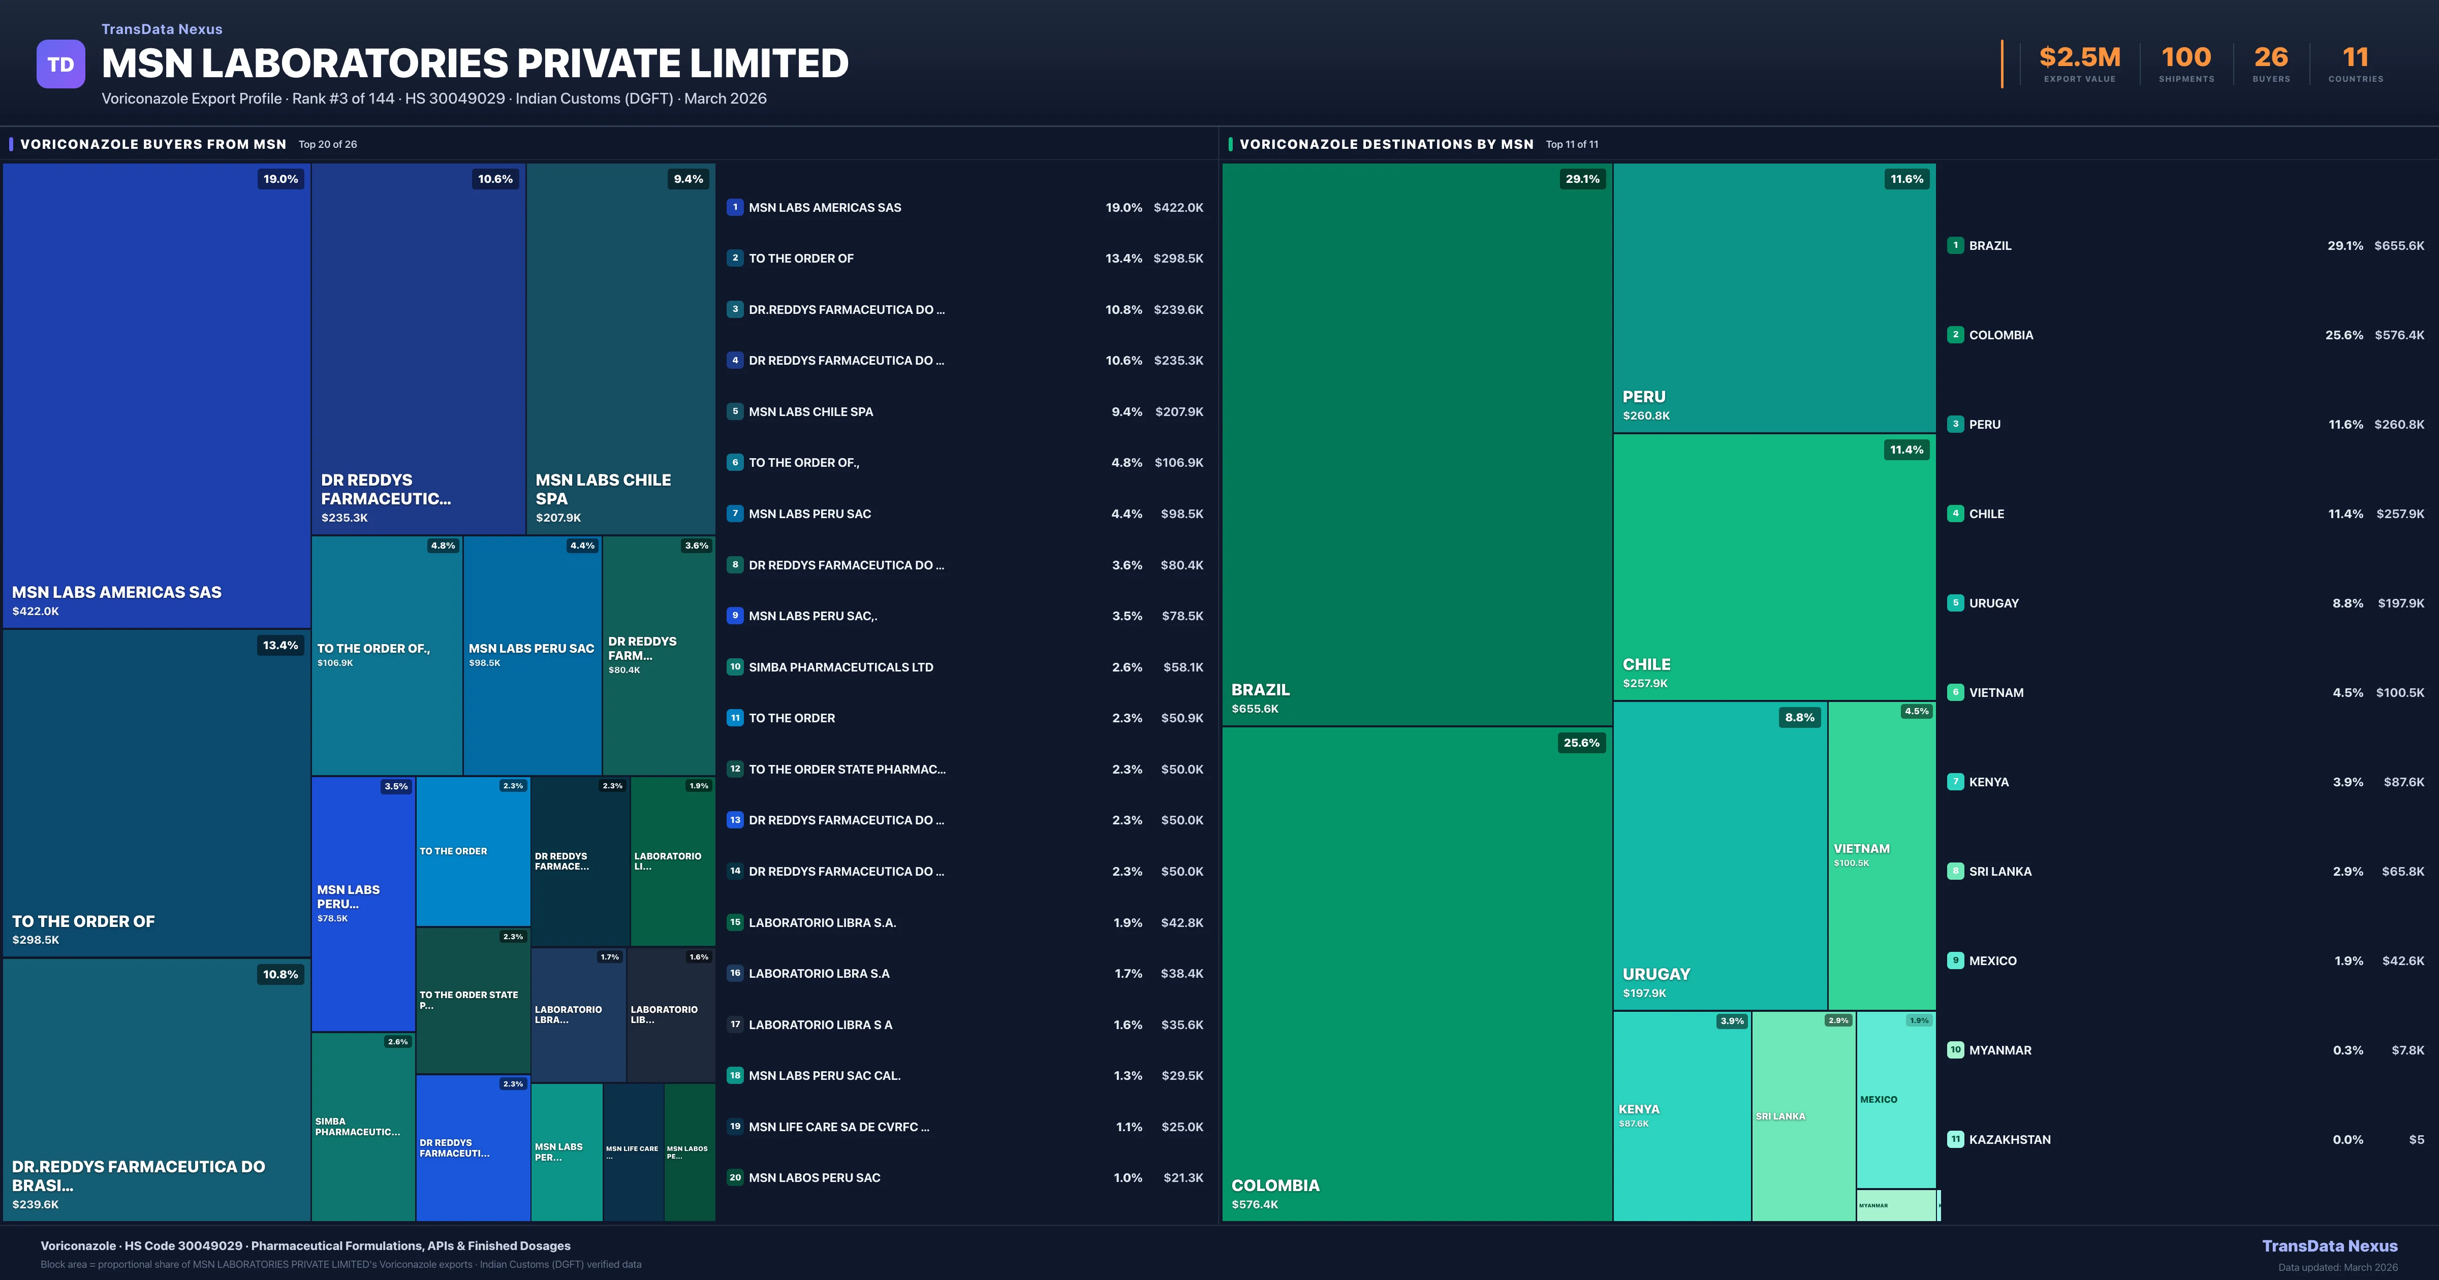
Task: Open the Voriconazole Destinations By MSN heading
Action: pyautogui.click(x=1386, y=144)
